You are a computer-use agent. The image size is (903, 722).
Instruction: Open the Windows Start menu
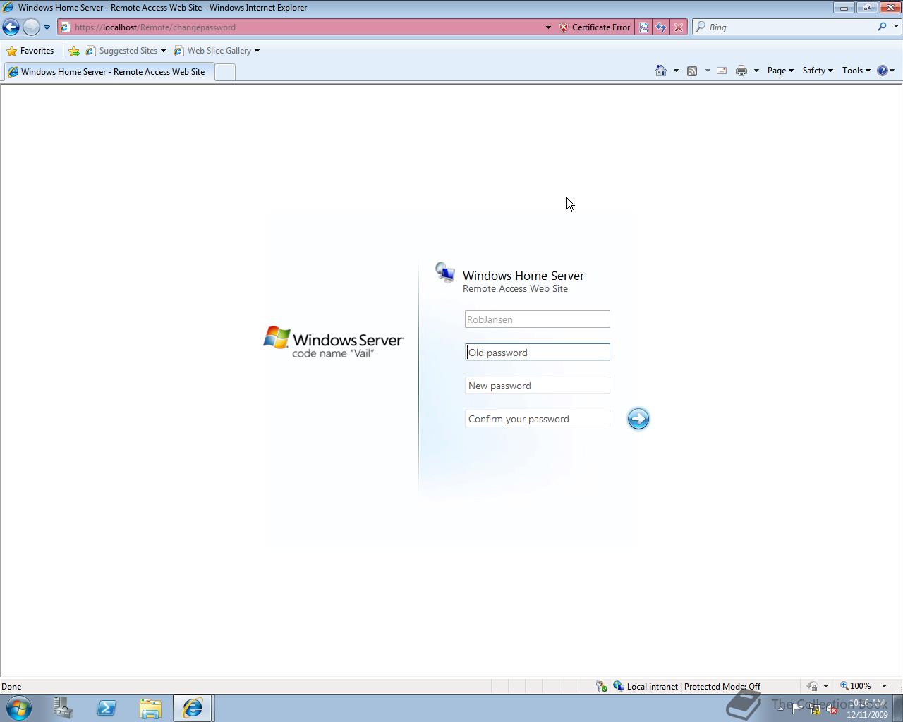[19, 708]
